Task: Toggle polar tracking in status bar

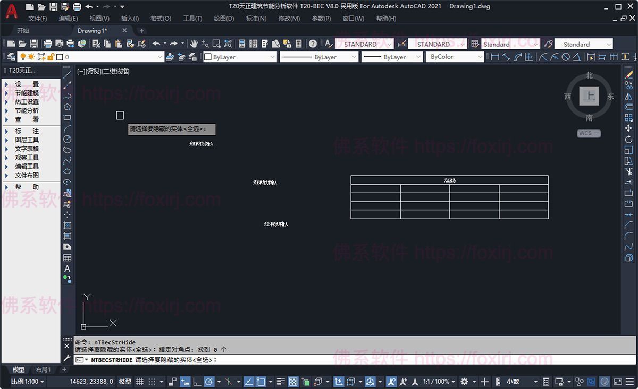Action: click(209, 381)
